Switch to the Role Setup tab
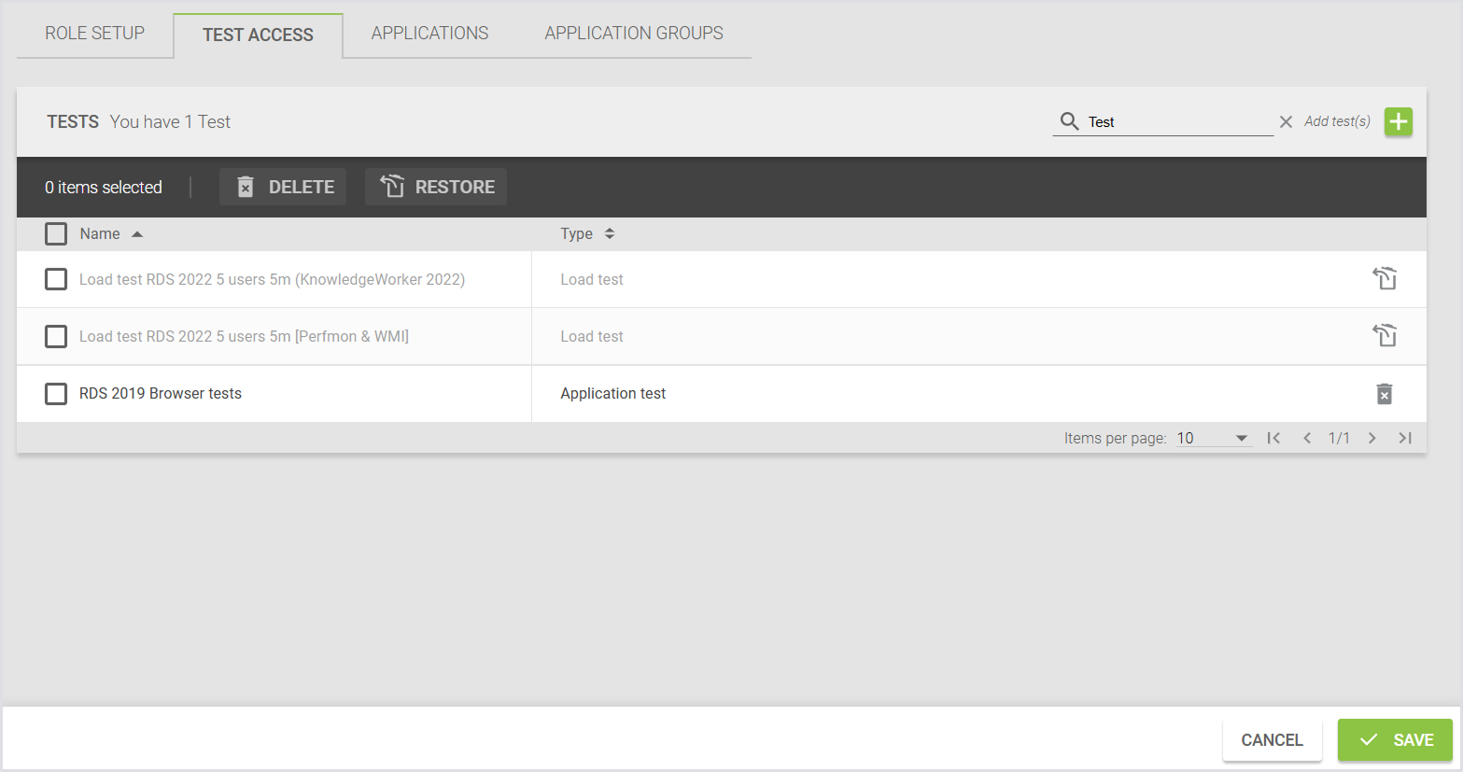 [95, 34]
